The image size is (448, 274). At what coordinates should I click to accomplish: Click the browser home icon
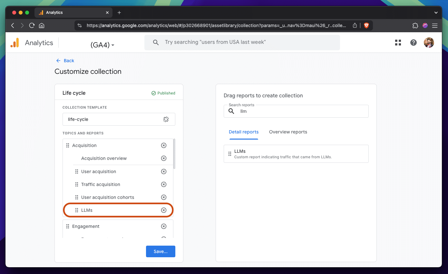click(x=42, y=25)
